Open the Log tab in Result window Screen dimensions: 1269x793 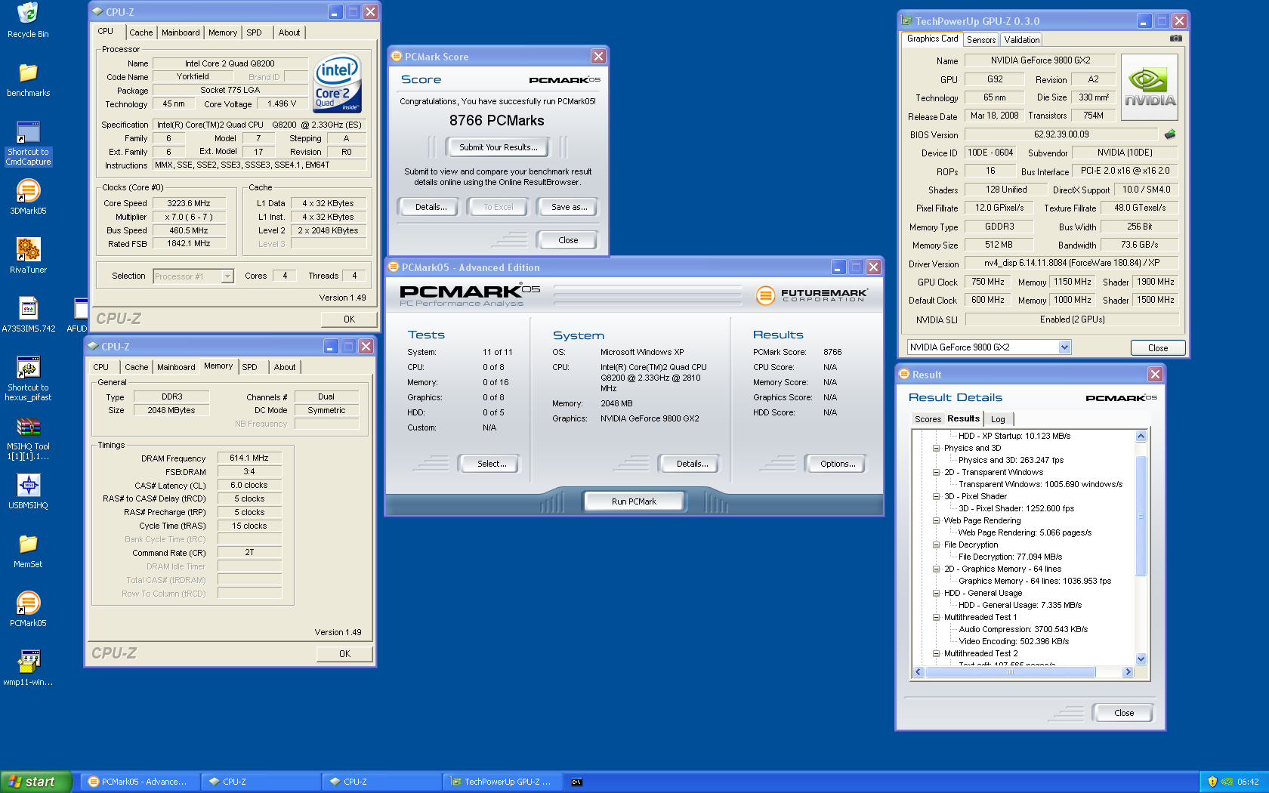coord(998,419)
